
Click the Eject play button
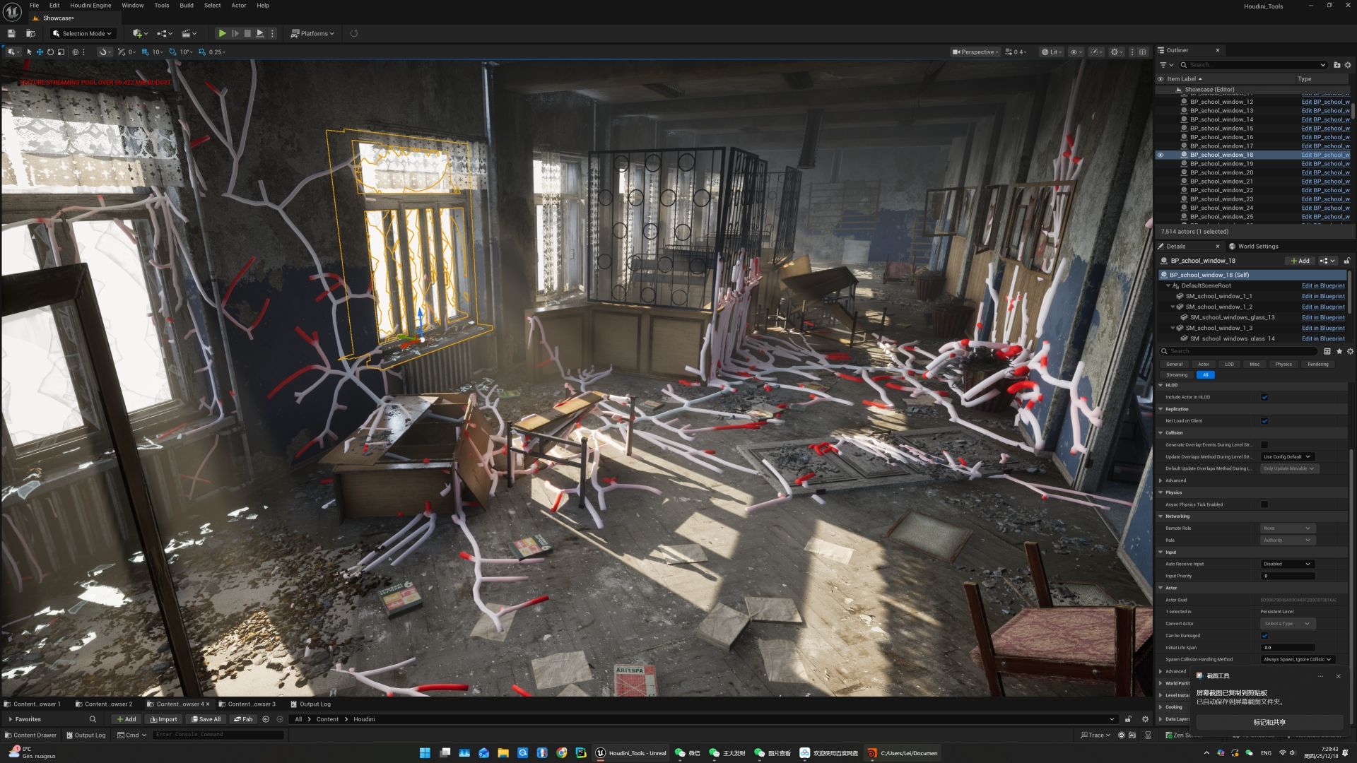[x=260, y=33]
